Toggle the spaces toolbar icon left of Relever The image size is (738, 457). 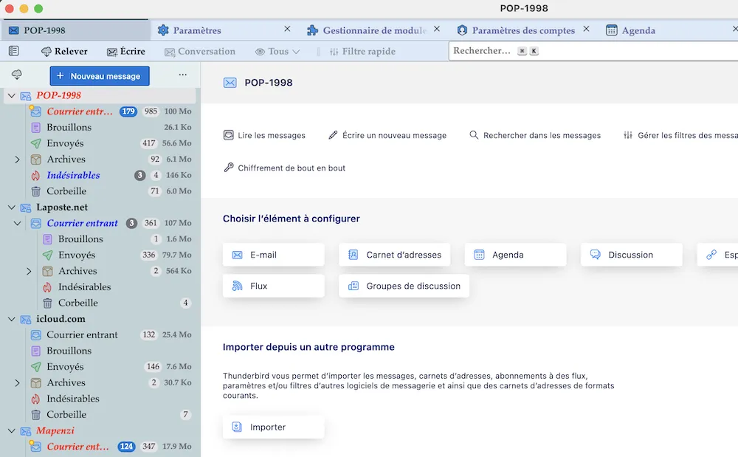[14, 51]
